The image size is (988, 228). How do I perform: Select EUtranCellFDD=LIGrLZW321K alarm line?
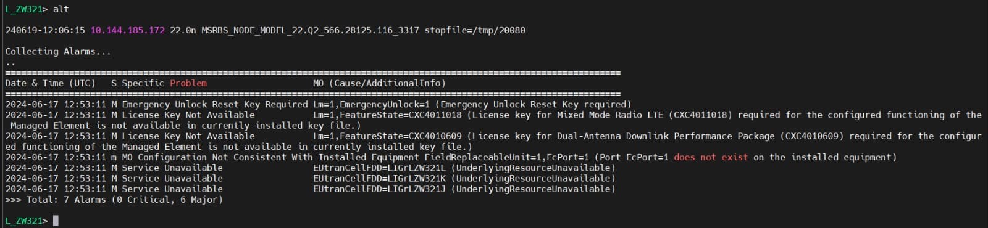tap(311, 179)
